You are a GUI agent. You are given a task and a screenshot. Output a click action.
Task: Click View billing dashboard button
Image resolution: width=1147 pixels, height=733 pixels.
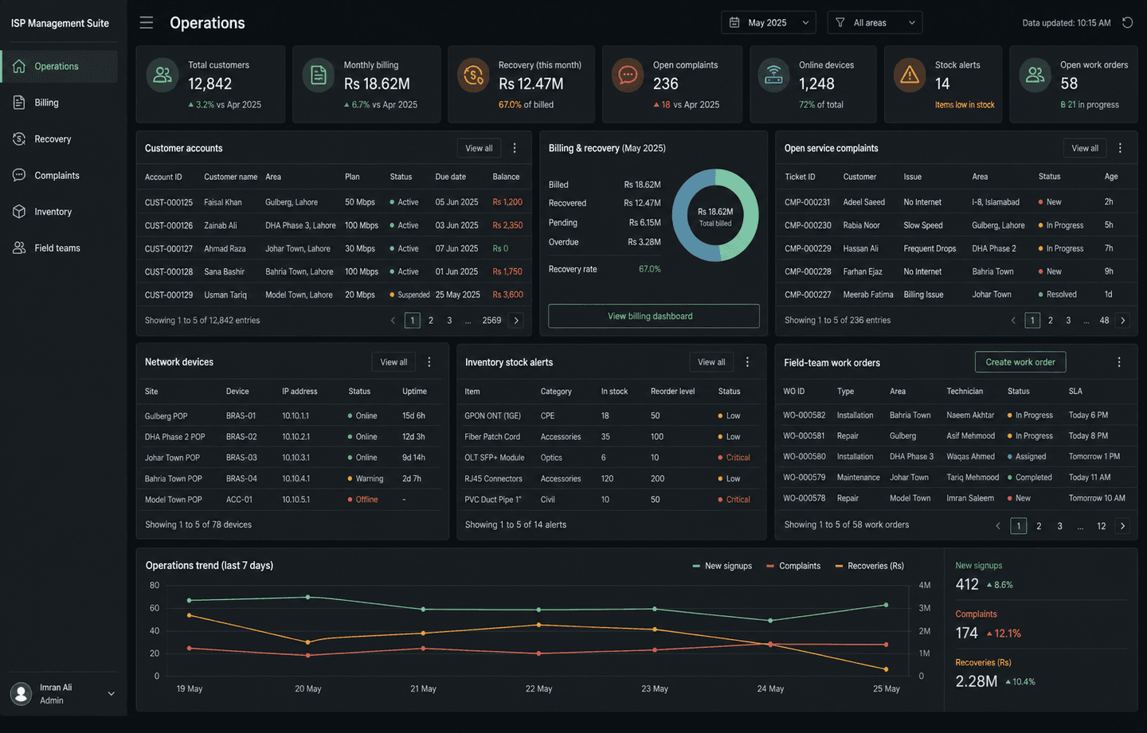pos(654,316)
